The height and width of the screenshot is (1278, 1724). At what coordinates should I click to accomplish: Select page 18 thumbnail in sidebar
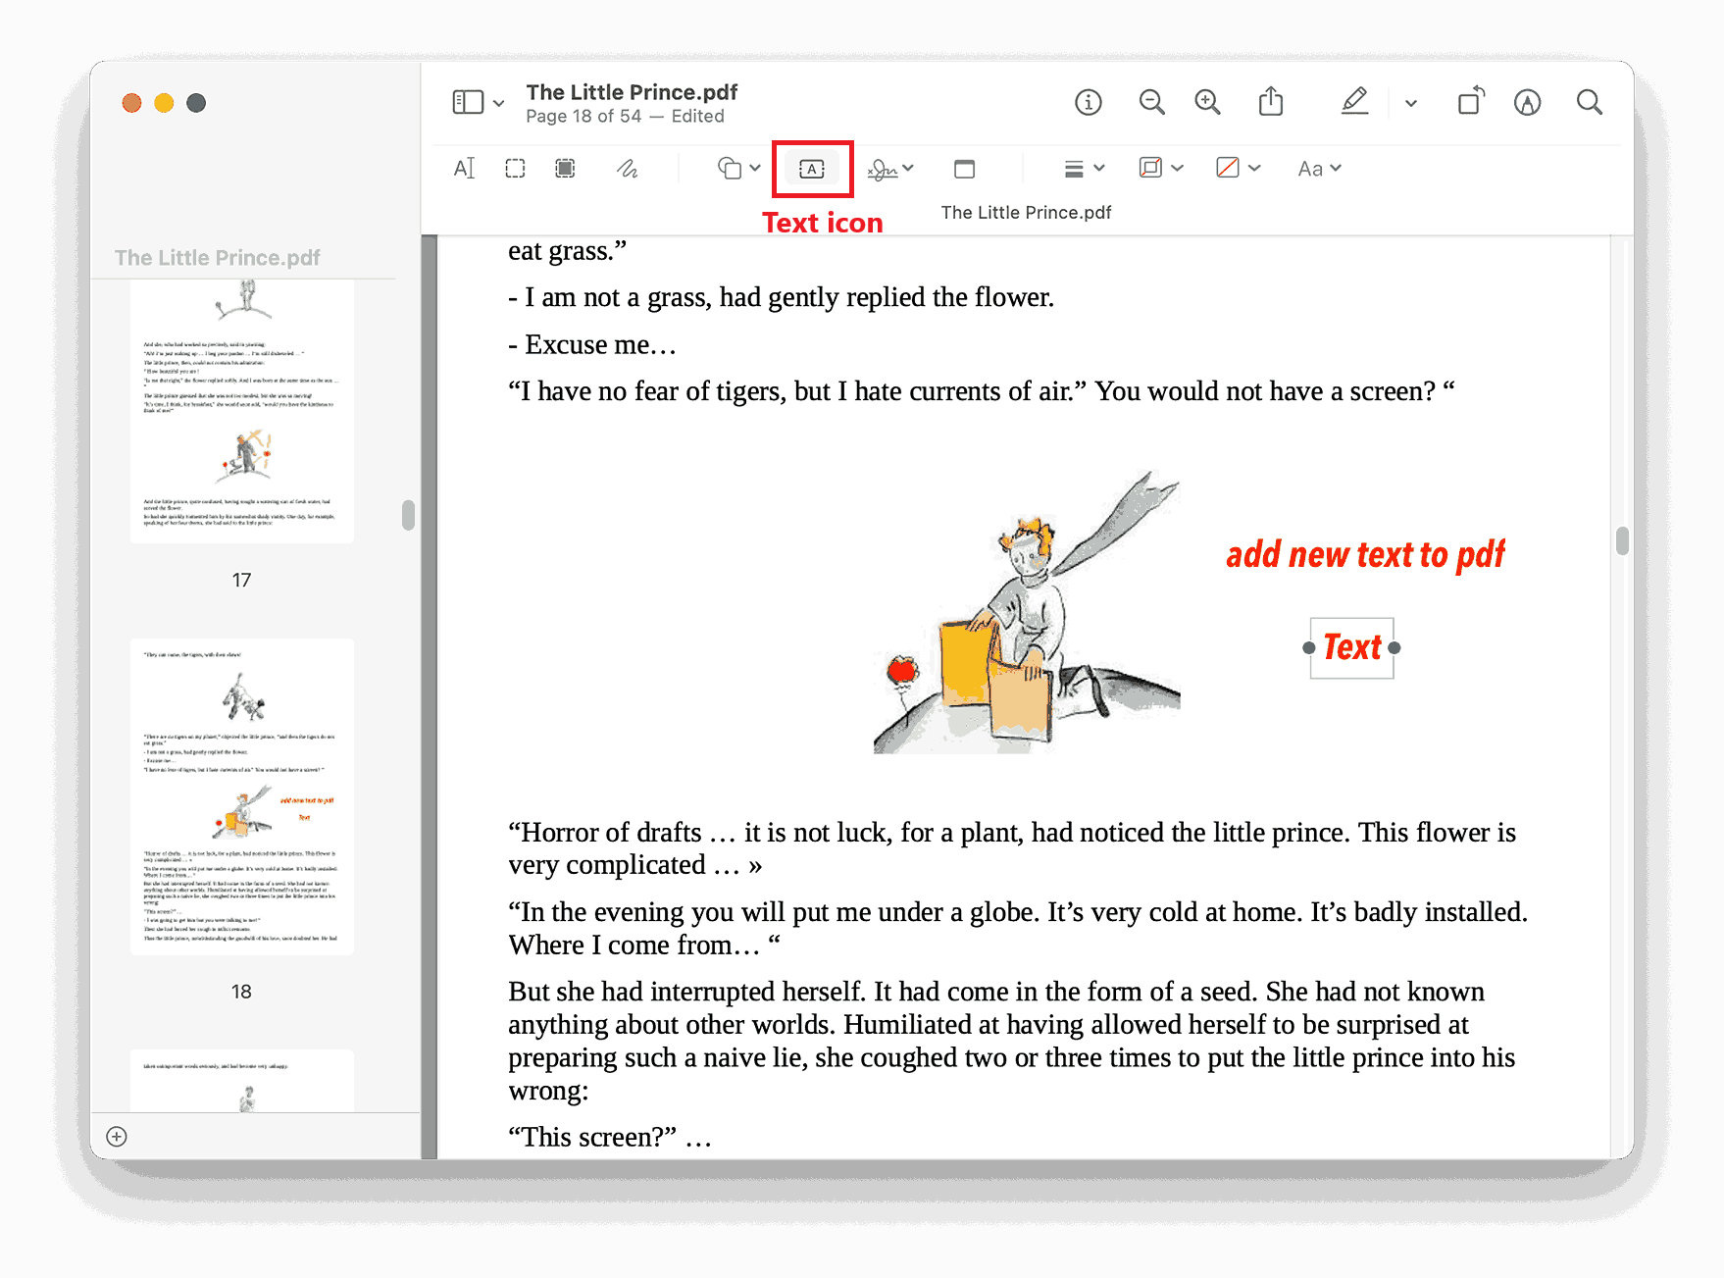[x=241, y=794]
